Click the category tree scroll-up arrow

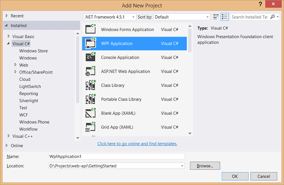coord(78,34)
